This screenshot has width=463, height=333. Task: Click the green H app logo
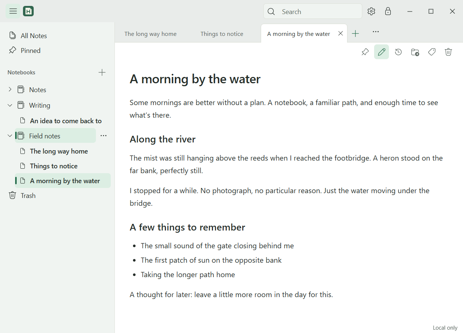pyautogui.click(x=29, y=11)
